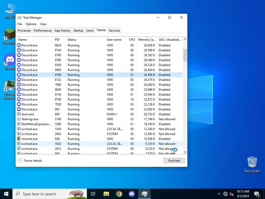Collapse Task Manager with Fewer details
265x199 pixels.
[x=30, y=161]
